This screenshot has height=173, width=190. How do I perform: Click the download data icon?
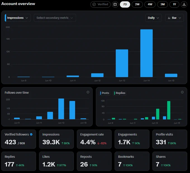point(184,4)
